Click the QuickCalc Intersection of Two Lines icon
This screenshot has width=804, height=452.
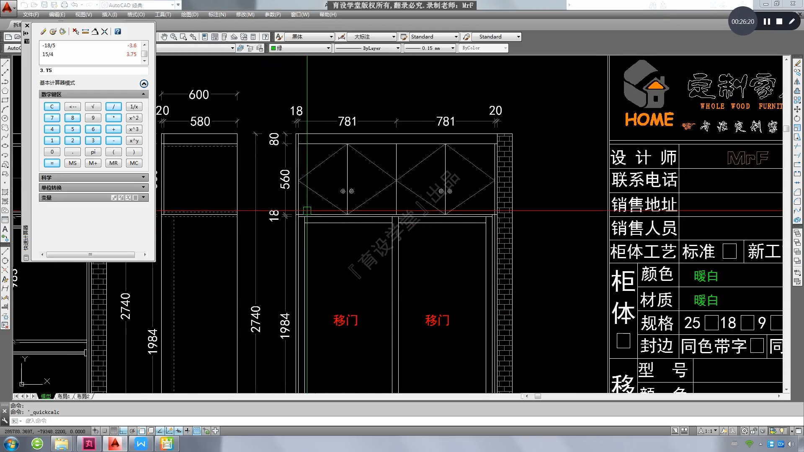click(105, 31)
